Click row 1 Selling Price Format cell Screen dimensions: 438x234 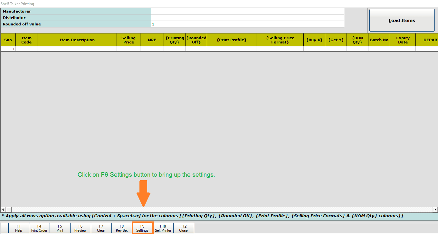coord(280,49)
